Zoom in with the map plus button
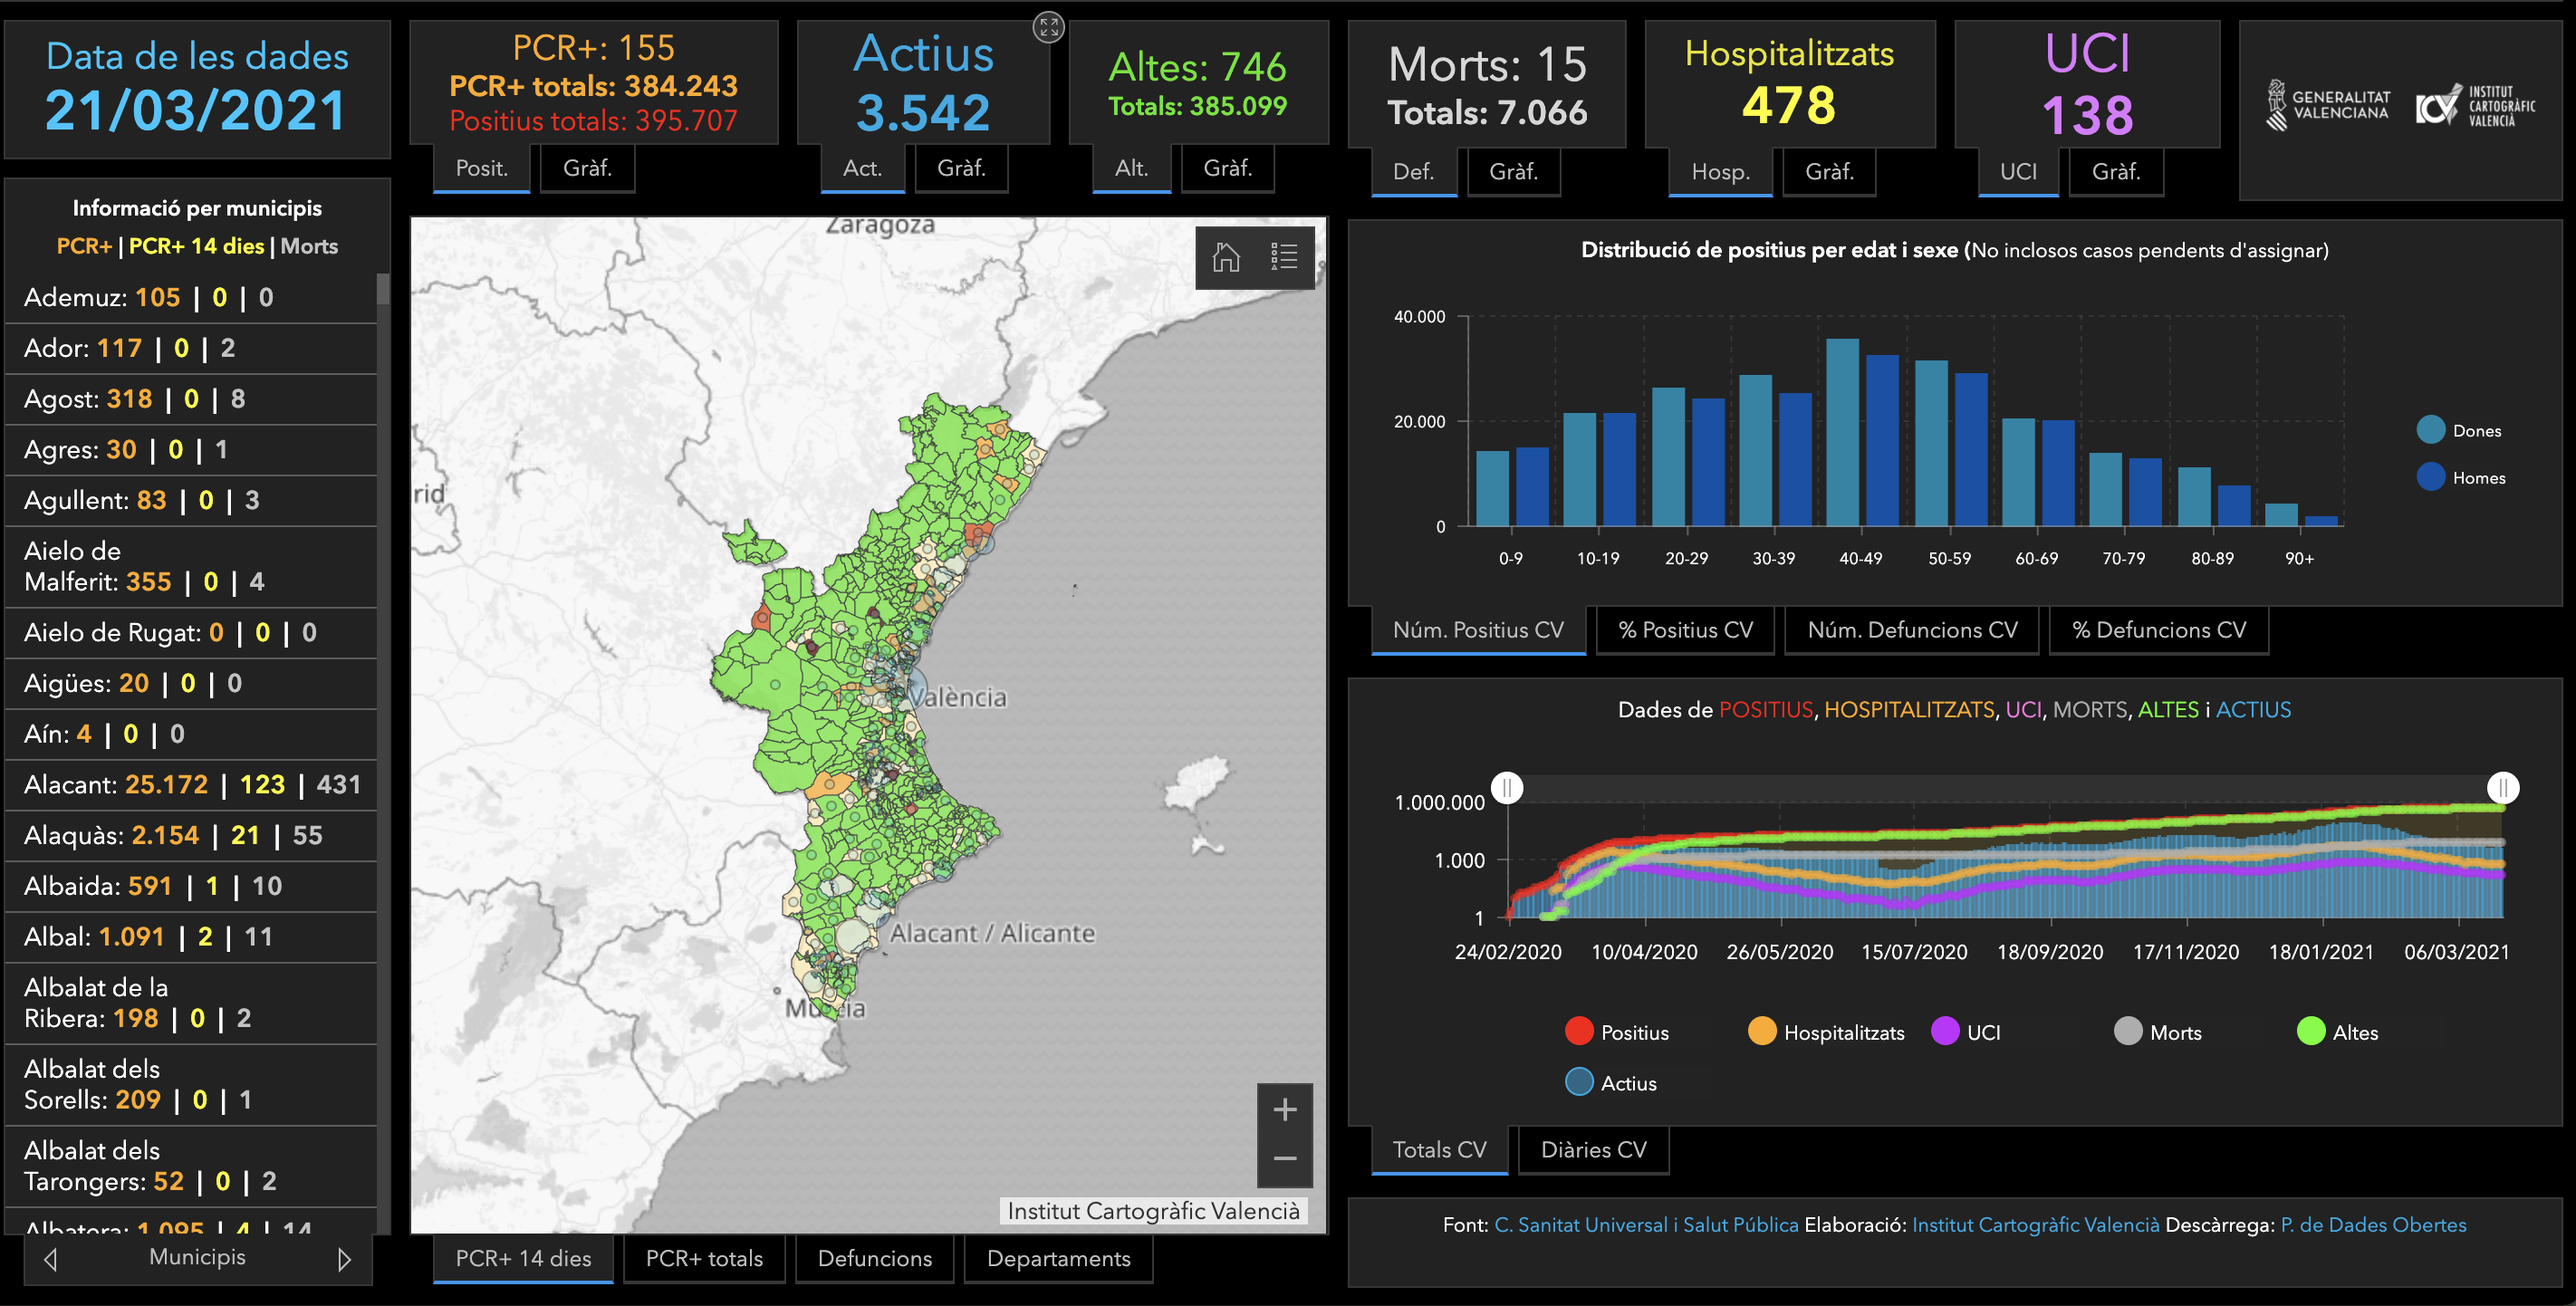Screen dimensions: 2576x1306 click(1285, 1109)
